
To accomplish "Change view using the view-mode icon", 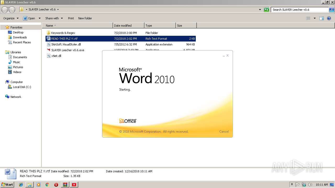I will (308, 18).
